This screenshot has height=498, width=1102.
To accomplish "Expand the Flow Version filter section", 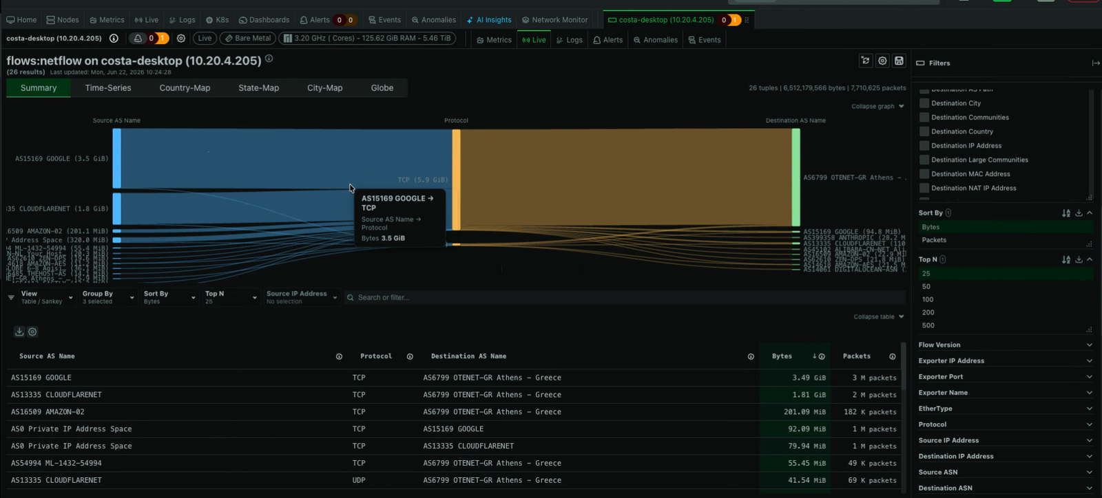I will (1005, 345).
